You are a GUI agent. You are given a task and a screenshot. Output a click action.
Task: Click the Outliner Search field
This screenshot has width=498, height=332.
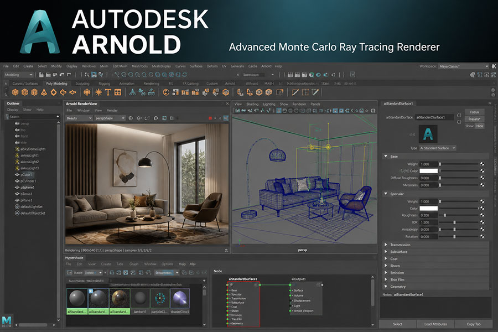click(33, 117)
